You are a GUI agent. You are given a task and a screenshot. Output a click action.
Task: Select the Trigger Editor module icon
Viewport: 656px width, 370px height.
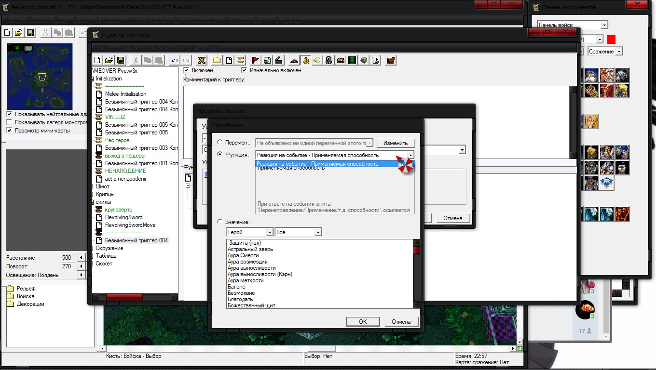coord(306,60)
